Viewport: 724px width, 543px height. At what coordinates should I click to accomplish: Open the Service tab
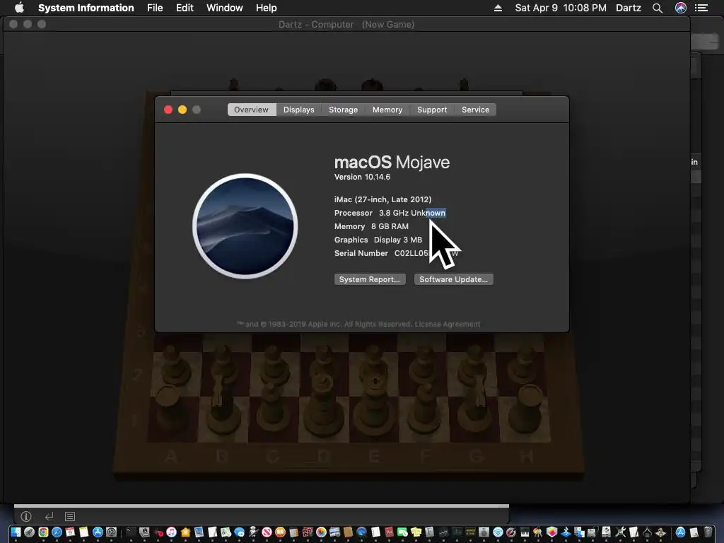click(x=475, y=110)
